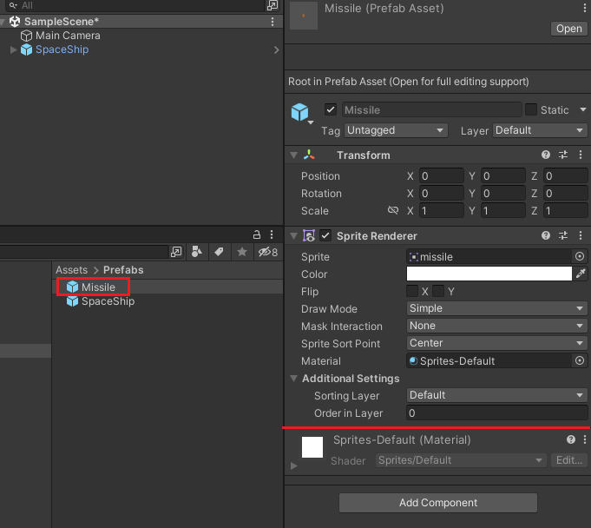
Task: Click the Open prefab button
Action: click(568, 29)
